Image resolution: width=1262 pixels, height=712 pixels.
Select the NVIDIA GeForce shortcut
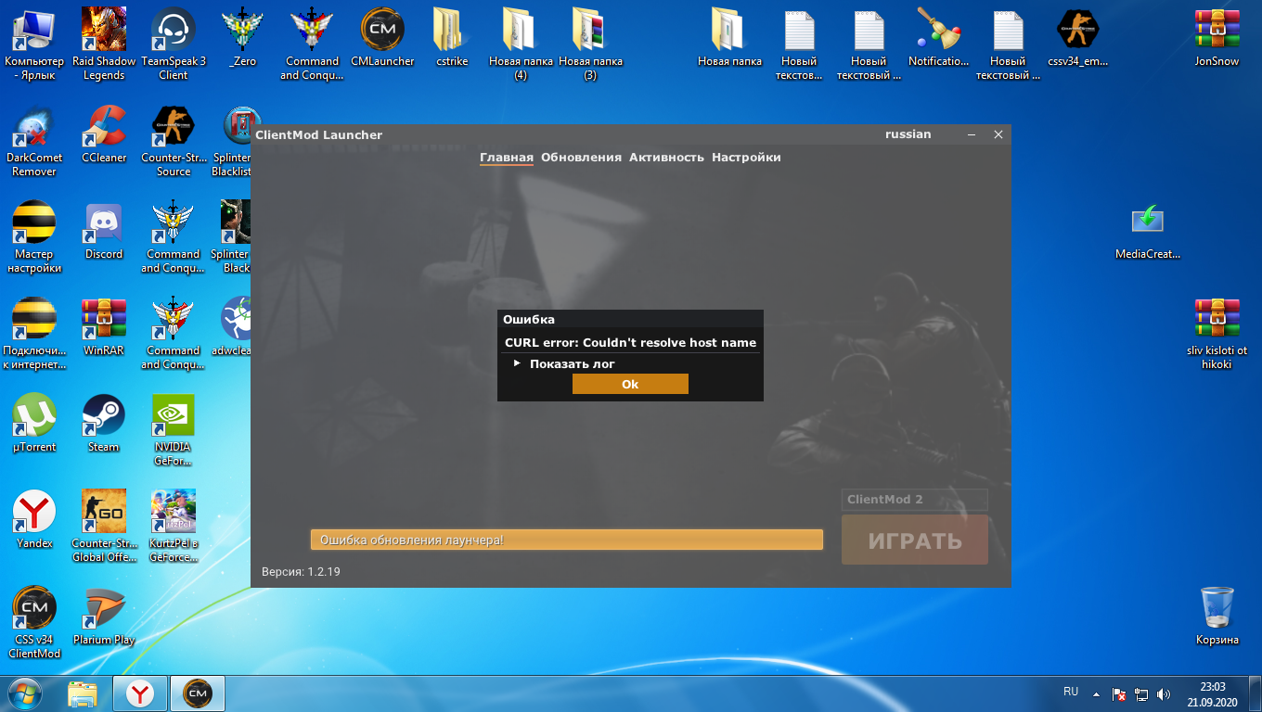pos(174,430)
